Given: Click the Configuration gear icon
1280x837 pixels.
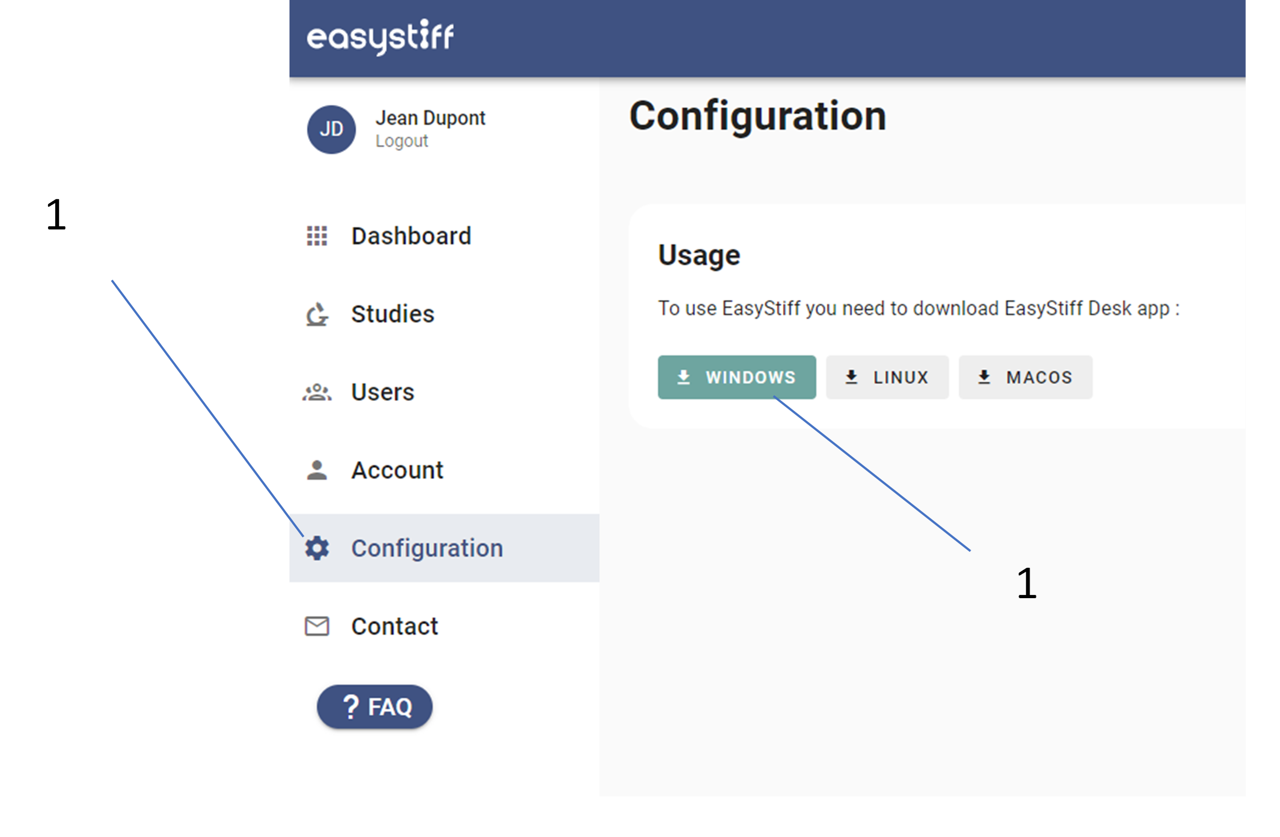Looking at the screenshot, I should pos(317,548).
